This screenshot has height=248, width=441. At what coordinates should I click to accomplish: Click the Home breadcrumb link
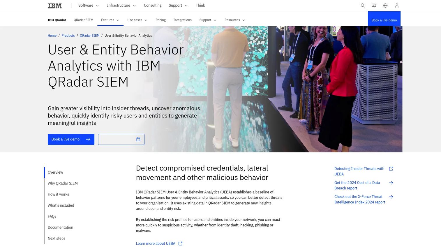pyautogui.click(x=52, y=36)
